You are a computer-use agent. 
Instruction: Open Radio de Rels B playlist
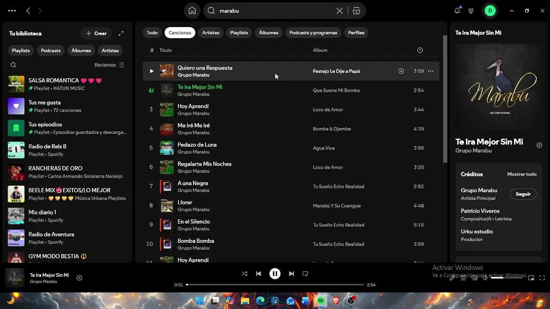[67, 150]
